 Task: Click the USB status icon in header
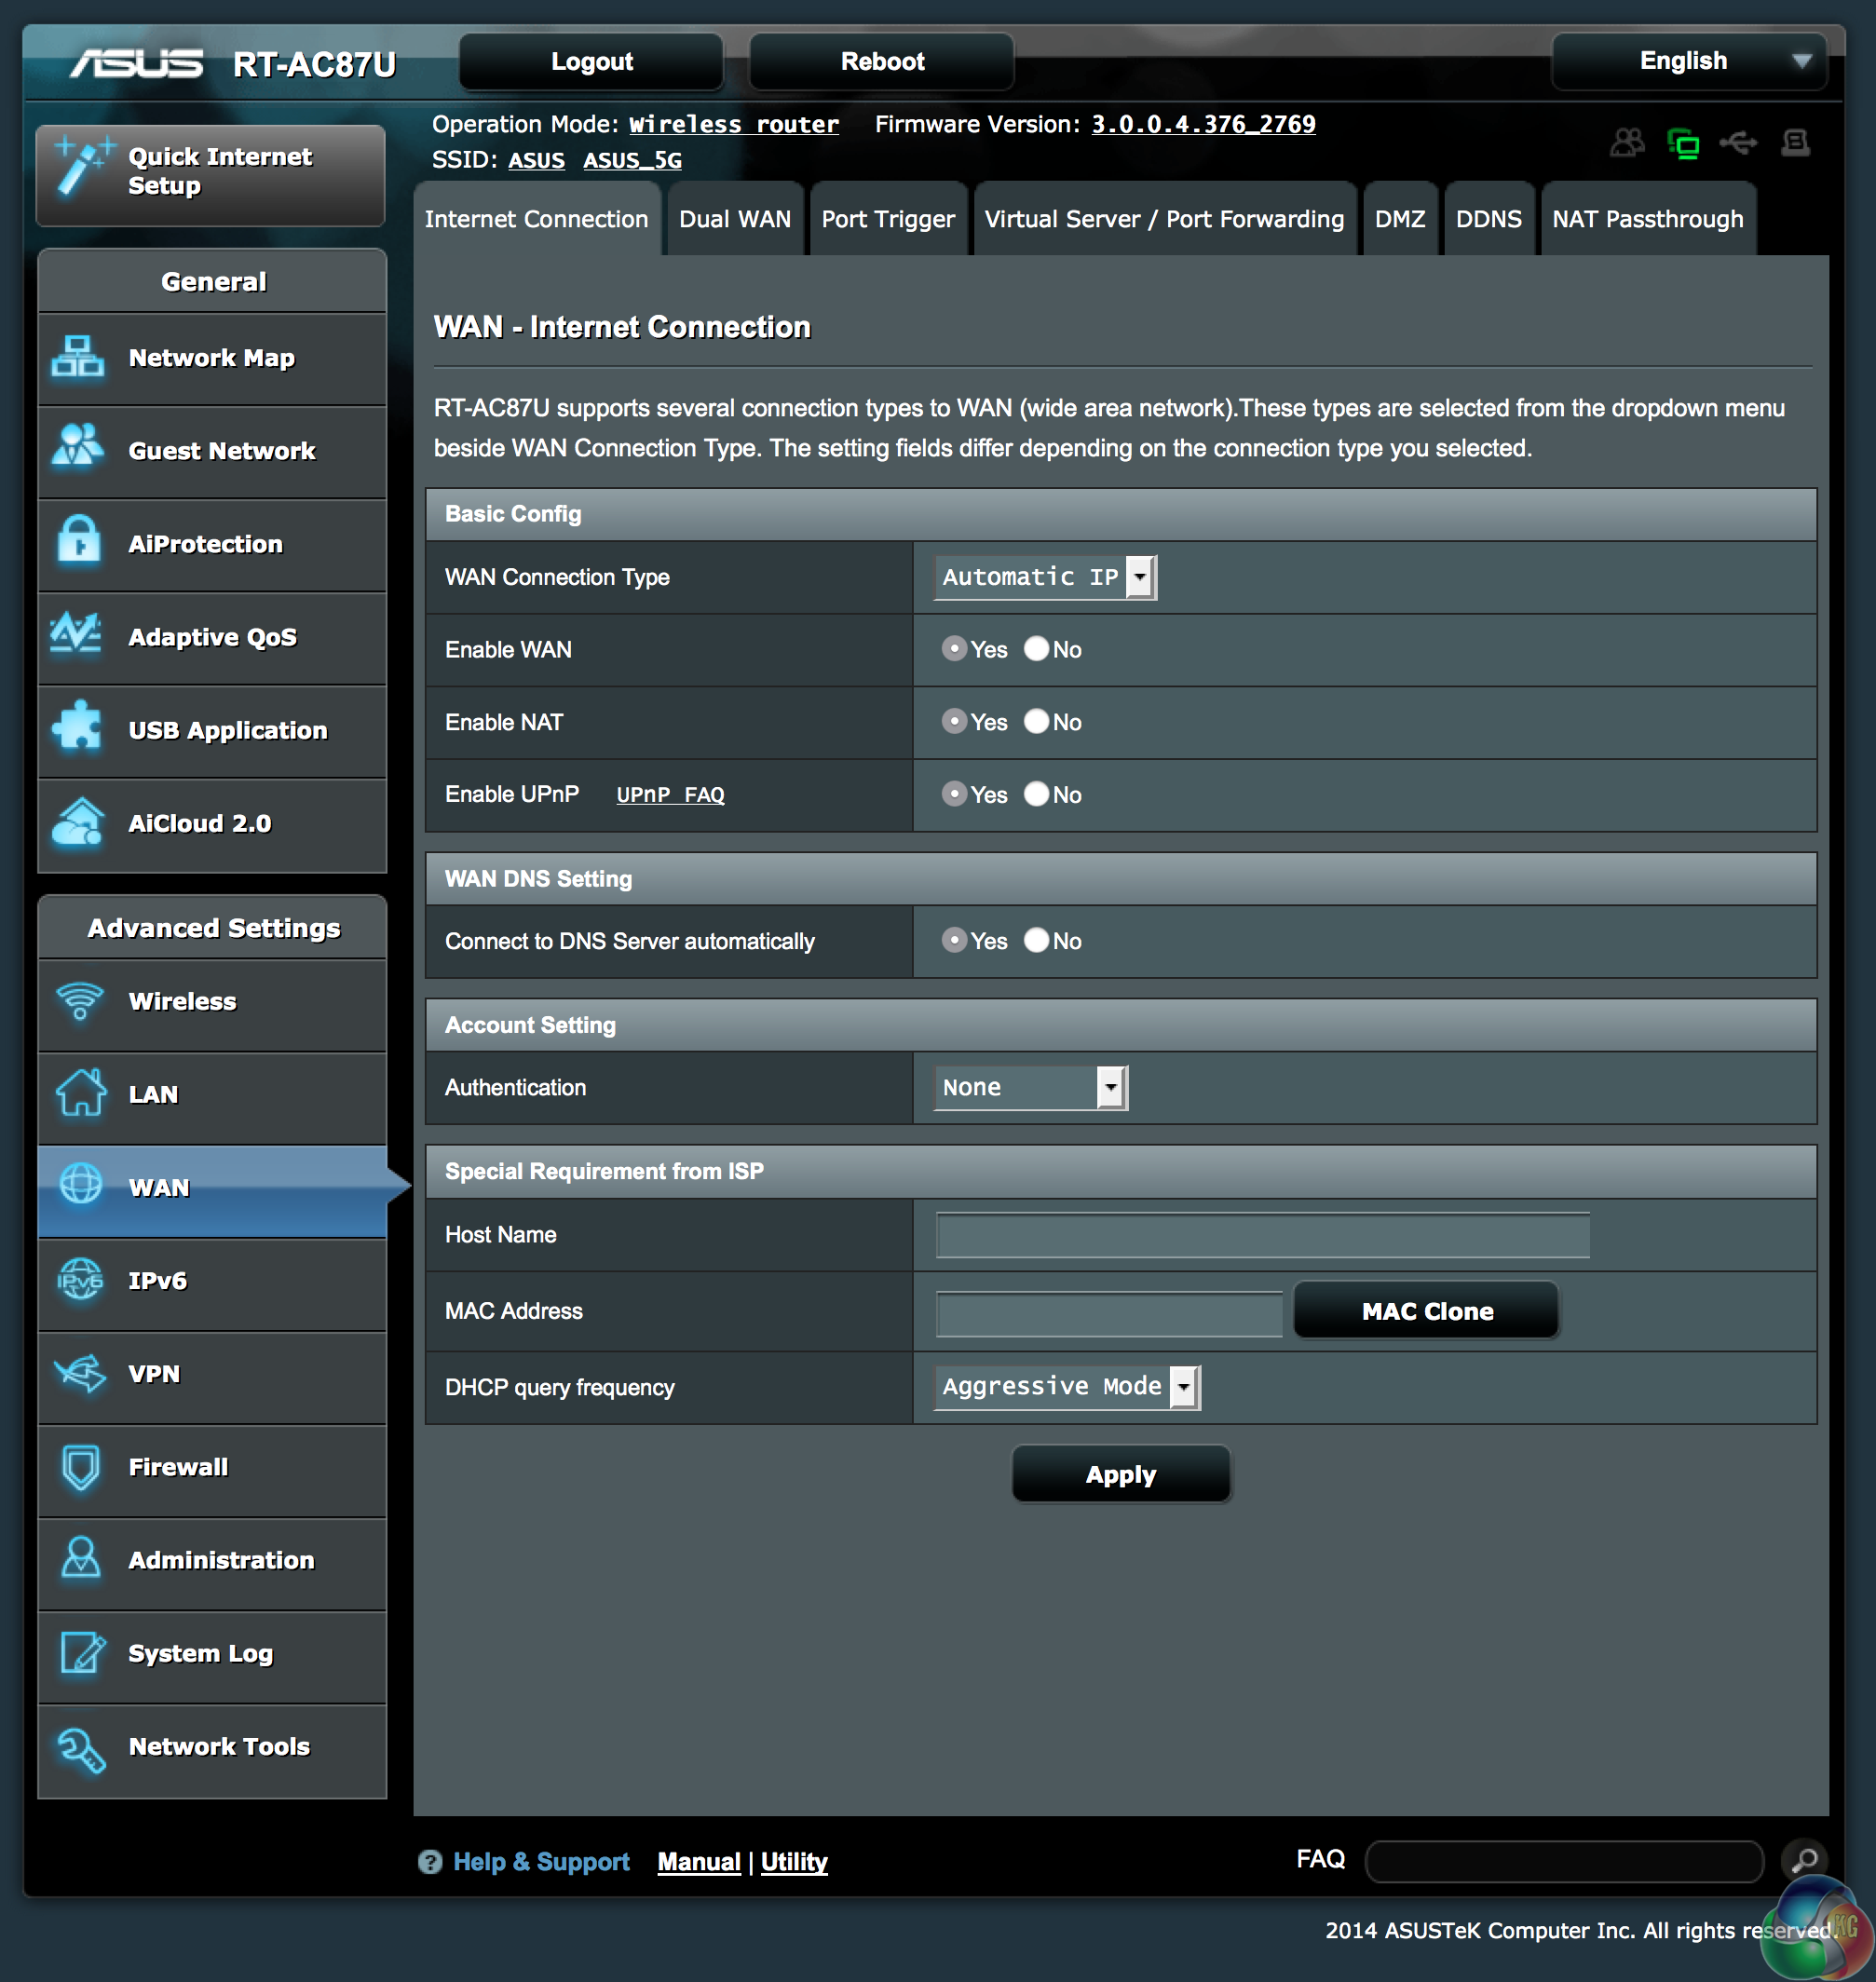[x=1738, y=143]
